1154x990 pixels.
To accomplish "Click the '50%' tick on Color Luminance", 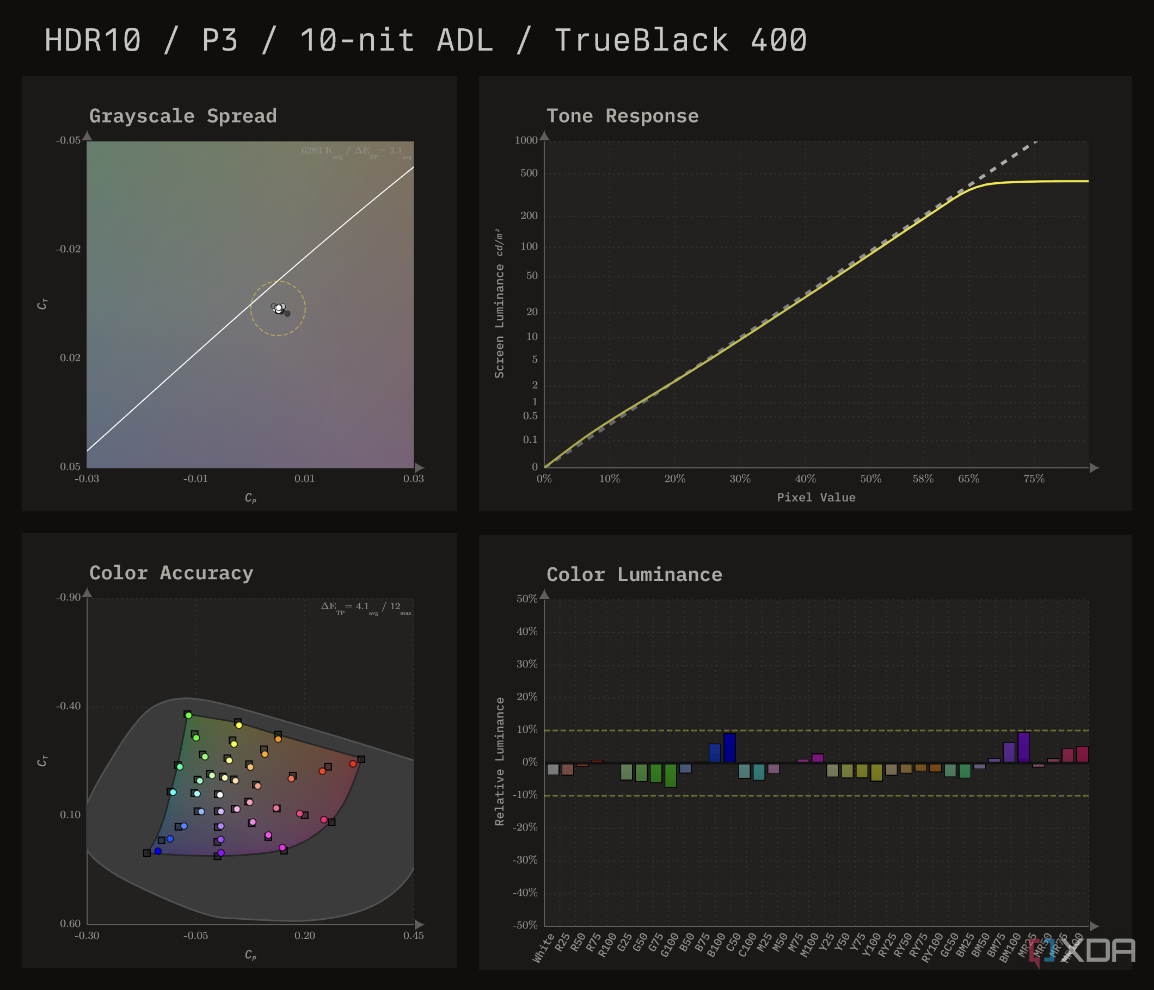I will point(527,599).
